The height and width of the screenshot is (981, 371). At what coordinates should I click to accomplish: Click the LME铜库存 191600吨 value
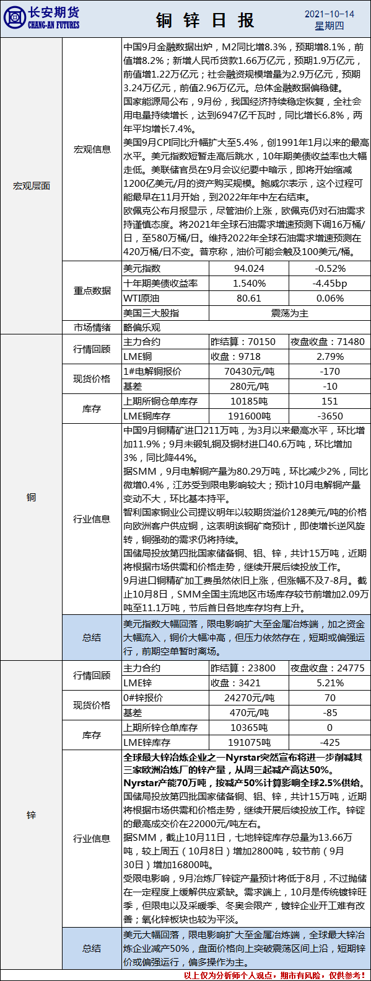click(249, 416)
